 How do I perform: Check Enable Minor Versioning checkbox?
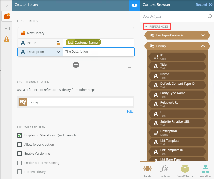pyautogui.click(x=20, y=163)
